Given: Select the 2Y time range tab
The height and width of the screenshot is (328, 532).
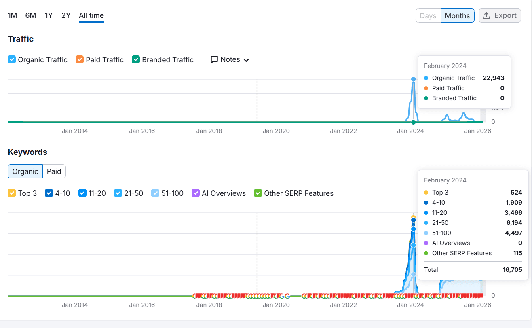Looking at the screenshot, I should click(65, 15).
